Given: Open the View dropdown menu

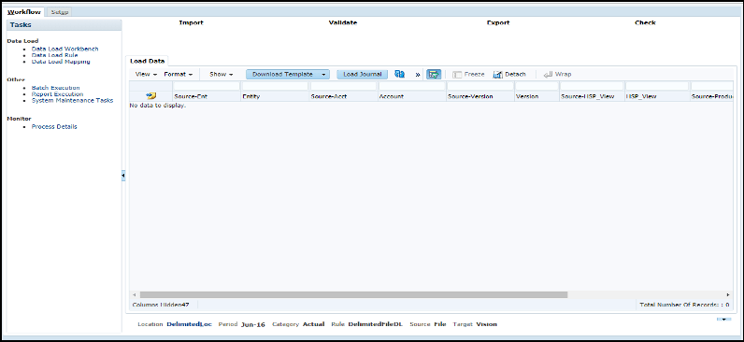Looking at the screenshot, I should [x=146, y=75].
